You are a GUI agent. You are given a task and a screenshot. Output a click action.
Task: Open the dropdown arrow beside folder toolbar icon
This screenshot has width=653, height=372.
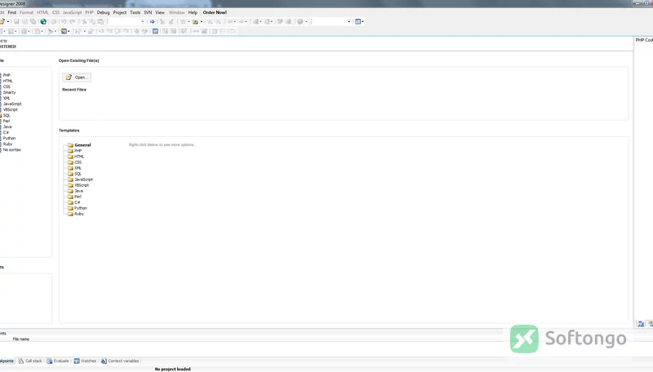201,22
